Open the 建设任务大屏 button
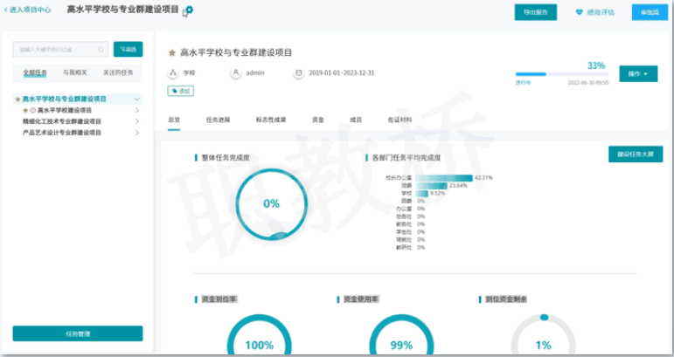The height and width of the screenshot is (357, 674). pos(636,154)
